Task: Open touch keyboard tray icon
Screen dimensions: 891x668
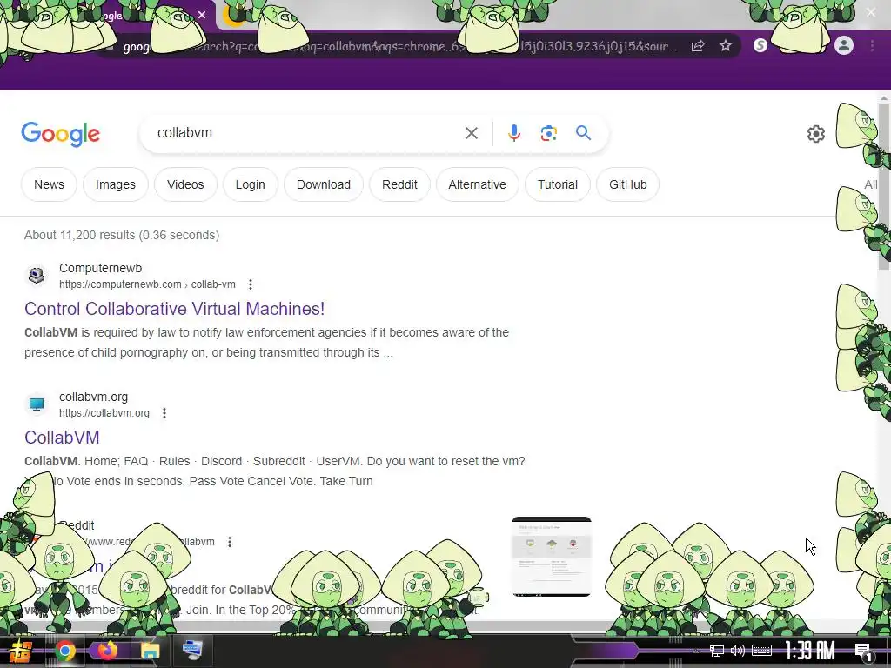Action: (x=761, y=651)
